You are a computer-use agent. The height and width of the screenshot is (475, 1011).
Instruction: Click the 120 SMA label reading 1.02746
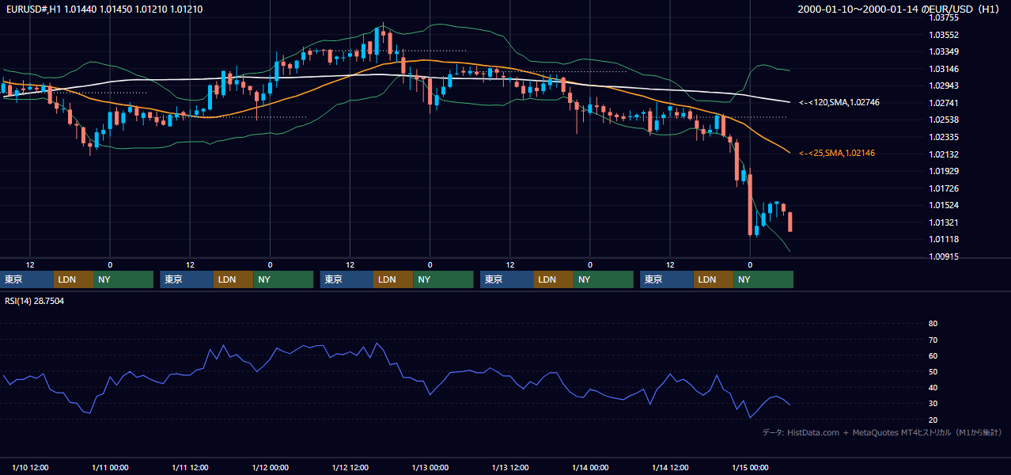point(840,102)
